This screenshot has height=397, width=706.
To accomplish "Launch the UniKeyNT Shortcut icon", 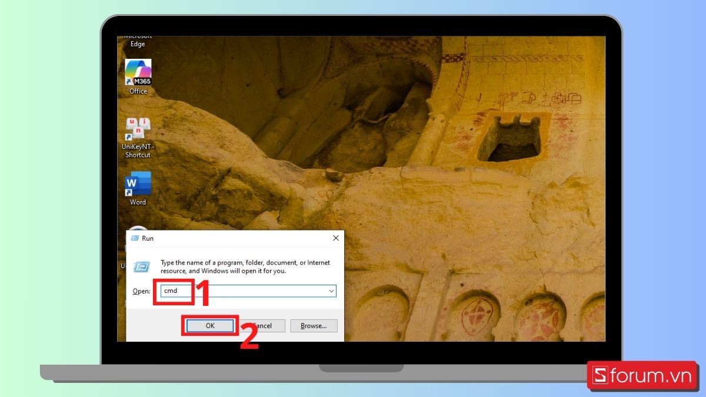I will (x=138, y=138).
